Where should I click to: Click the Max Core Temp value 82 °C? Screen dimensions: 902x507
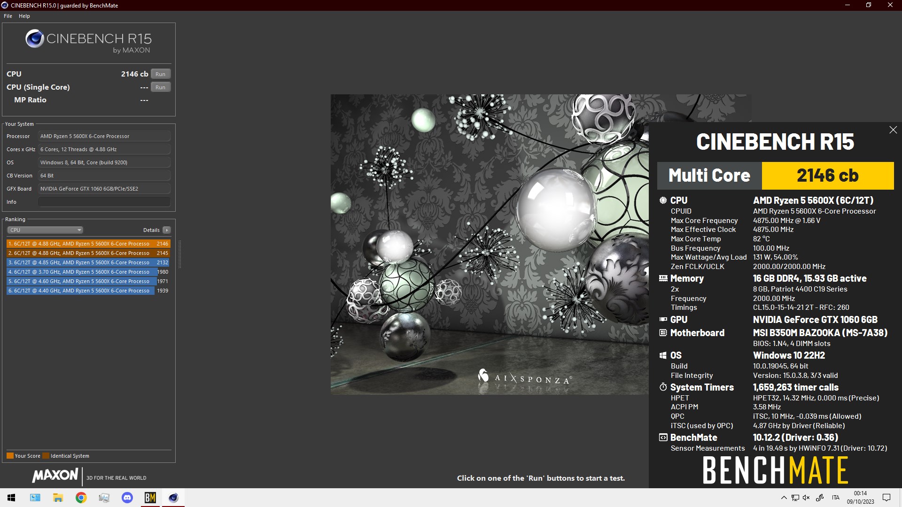coord(761,239)
